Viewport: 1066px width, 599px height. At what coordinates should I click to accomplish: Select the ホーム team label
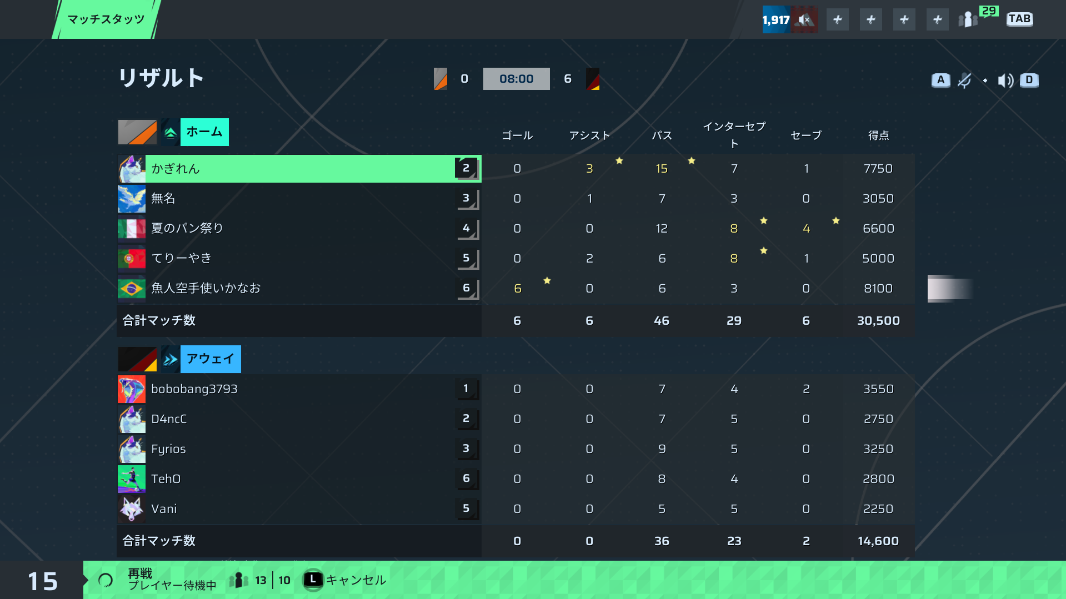(204, 132)
